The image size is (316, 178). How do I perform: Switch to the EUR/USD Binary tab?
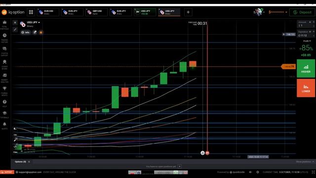point(48,12)
